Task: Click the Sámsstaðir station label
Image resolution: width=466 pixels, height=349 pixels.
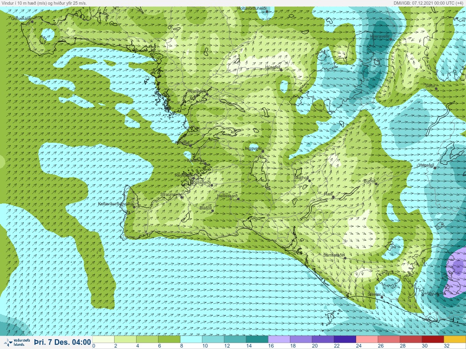Action: [x=334, y=255]
